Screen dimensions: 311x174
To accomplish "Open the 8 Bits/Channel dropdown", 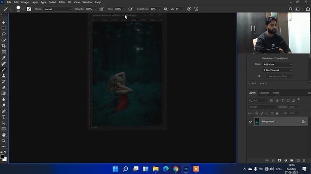I will pos(277,70).
